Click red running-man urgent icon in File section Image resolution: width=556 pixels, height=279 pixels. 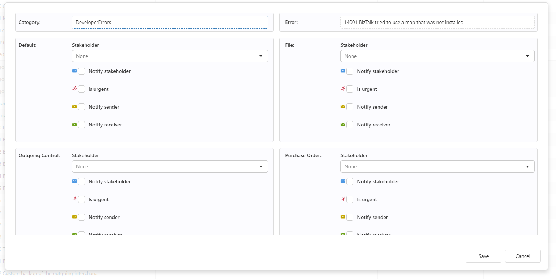tap(343, 89)
